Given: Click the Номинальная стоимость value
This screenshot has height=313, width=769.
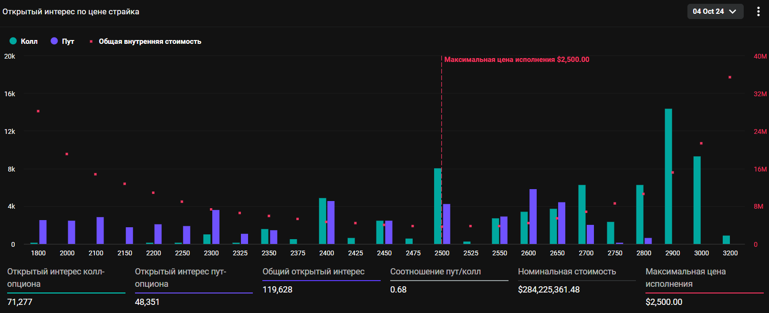Looking at the screenshot, I should (x=549, y=290).
